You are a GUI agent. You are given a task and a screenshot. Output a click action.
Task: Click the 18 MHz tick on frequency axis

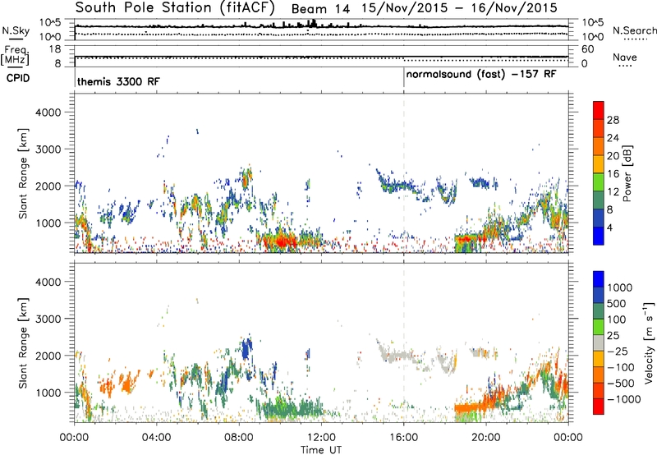55,49
